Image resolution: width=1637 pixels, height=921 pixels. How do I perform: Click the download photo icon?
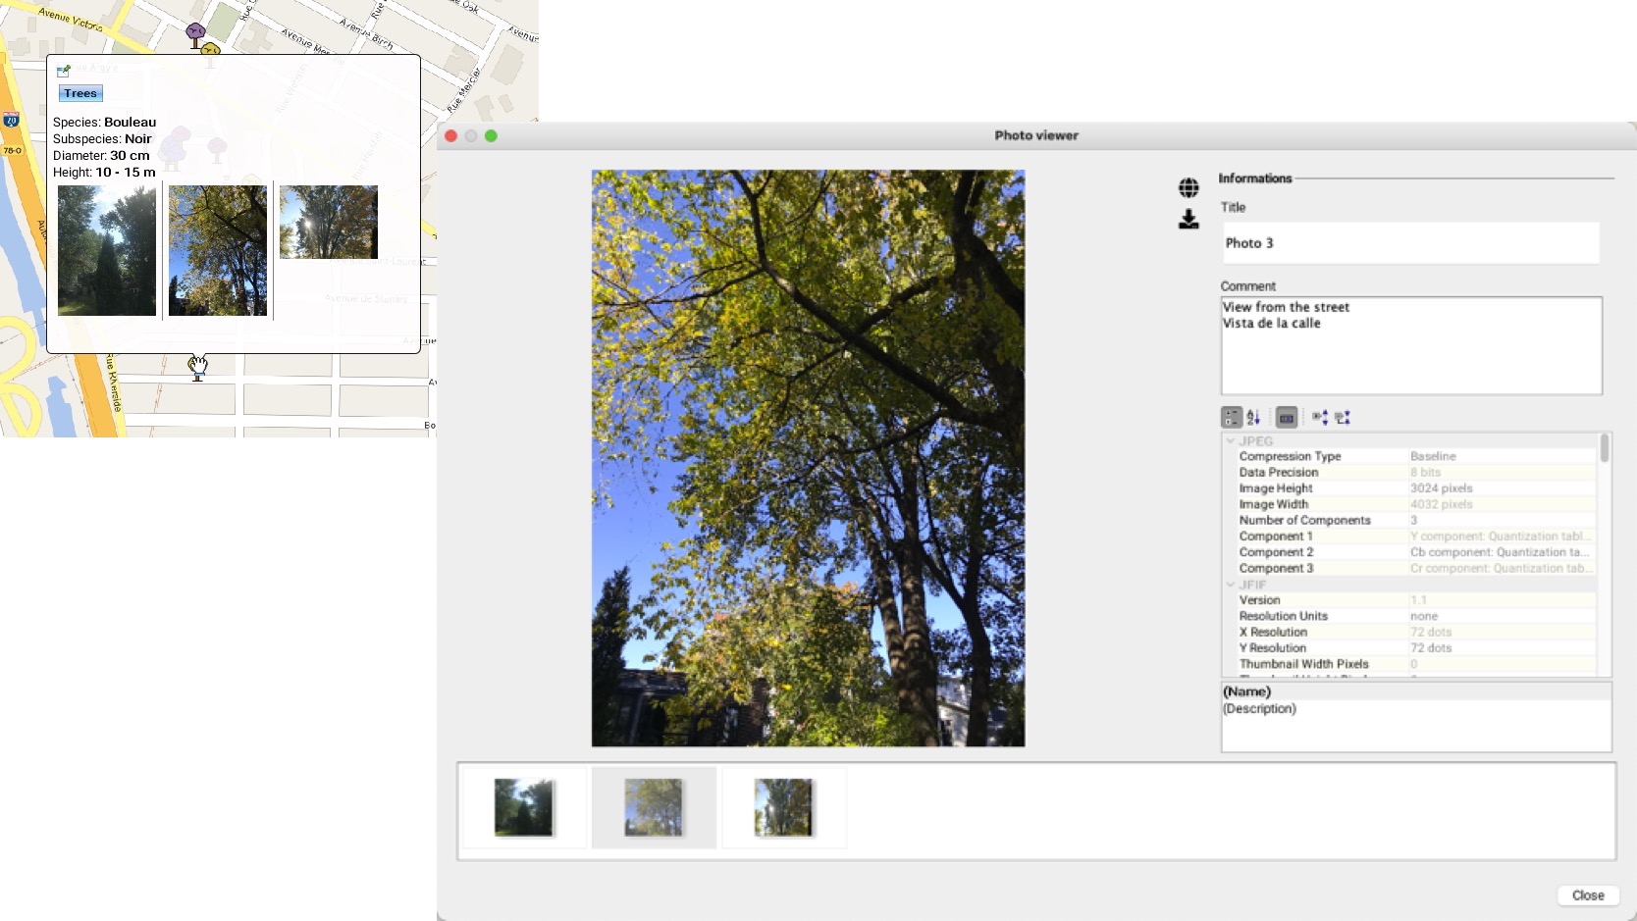pos(1188,219)
